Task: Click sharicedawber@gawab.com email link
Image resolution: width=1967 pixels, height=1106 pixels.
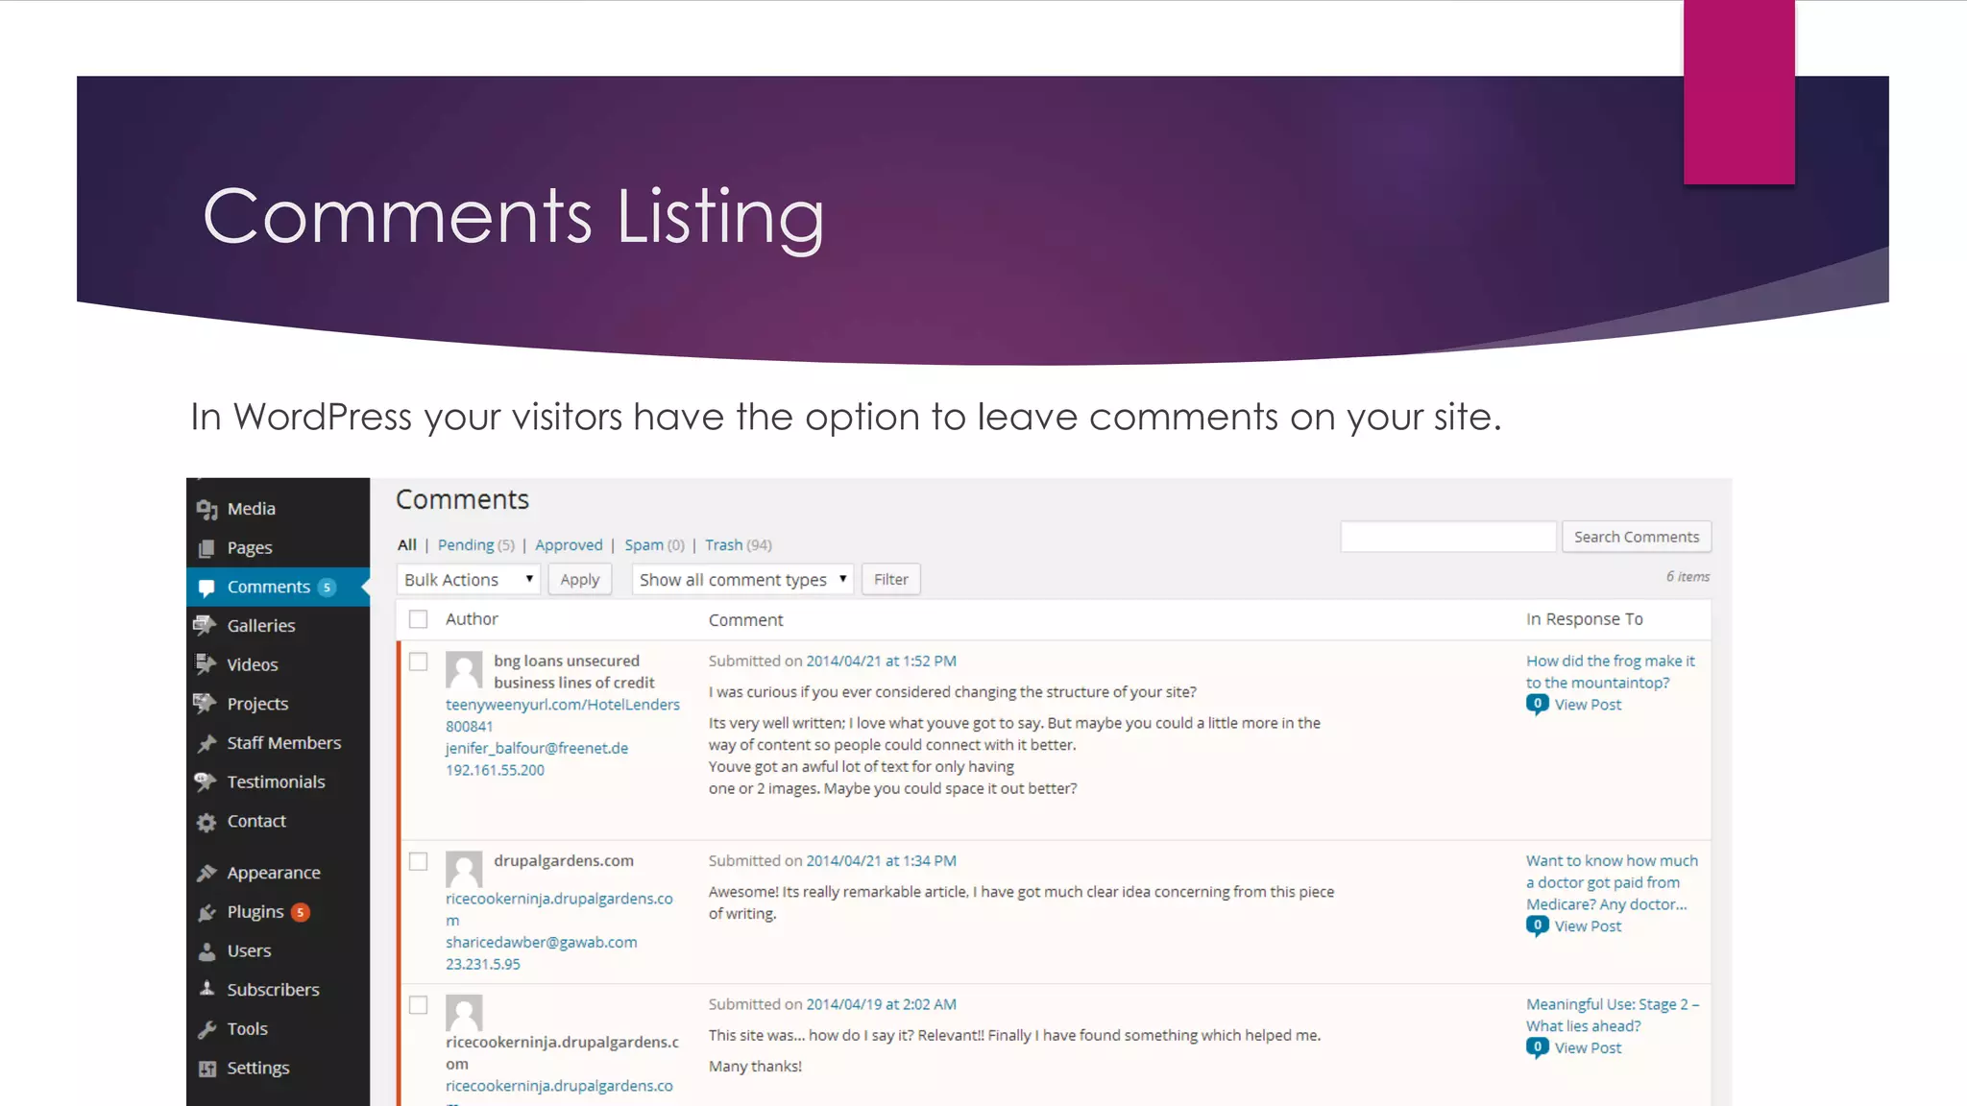Action: [x=541, y=943]
